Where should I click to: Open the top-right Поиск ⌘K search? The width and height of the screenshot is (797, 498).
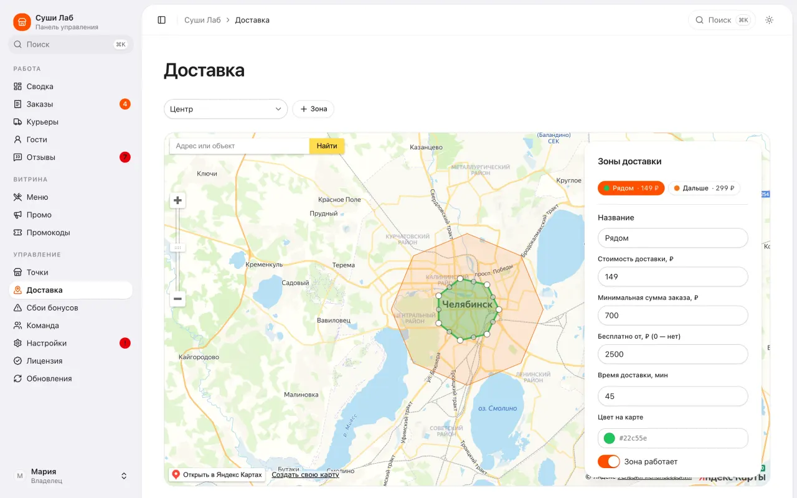pos(722,20)
